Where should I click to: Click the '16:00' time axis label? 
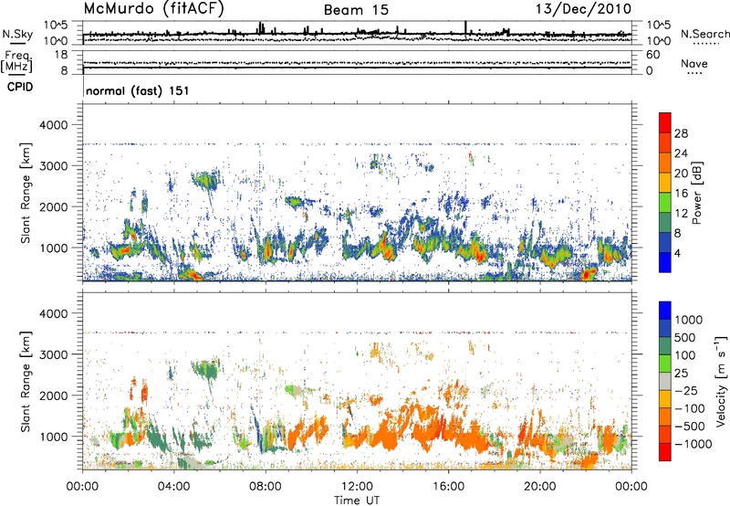(448, 487)
